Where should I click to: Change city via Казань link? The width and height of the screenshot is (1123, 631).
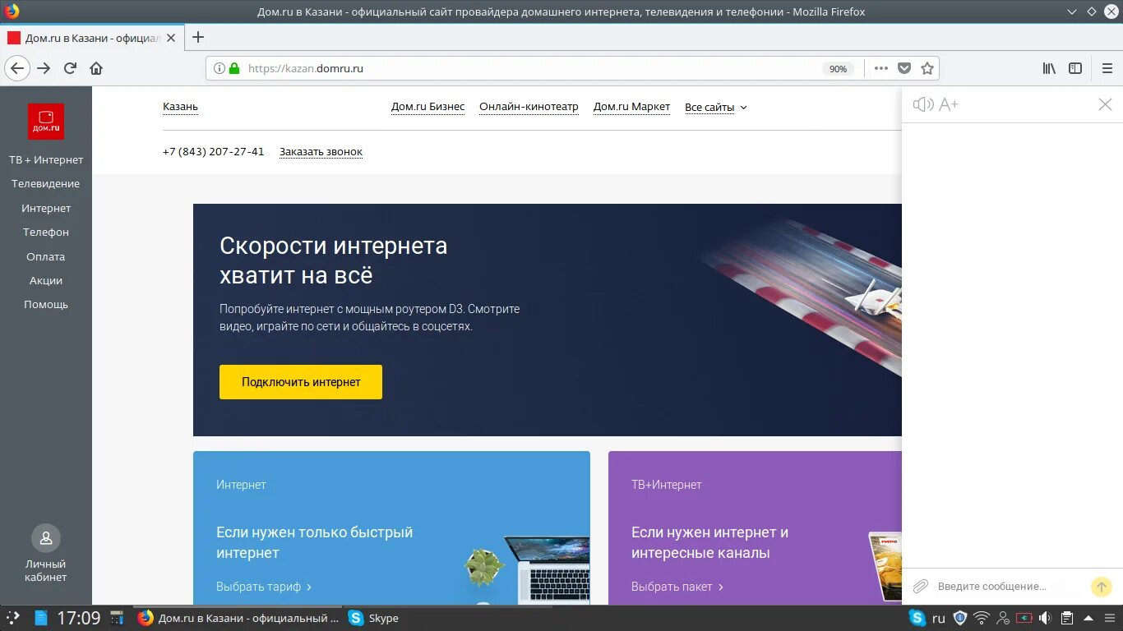coord(180,107)
